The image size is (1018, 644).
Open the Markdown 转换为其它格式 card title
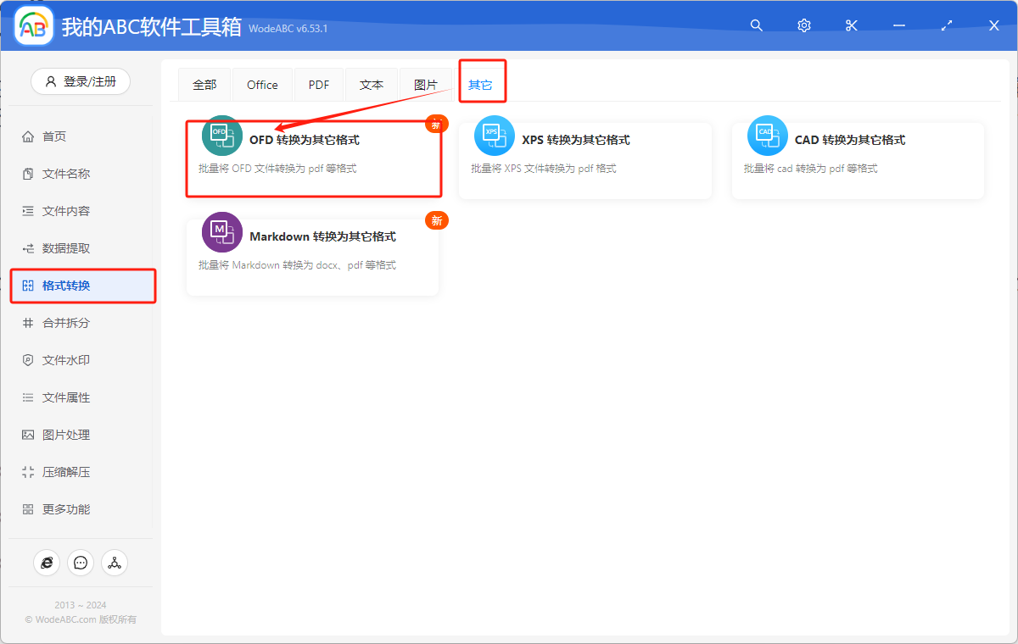tap(322, 236)
